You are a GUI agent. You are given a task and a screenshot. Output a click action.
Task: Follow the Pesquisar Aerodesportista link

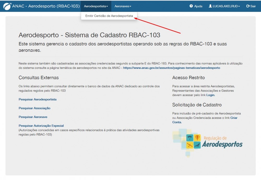38,99
